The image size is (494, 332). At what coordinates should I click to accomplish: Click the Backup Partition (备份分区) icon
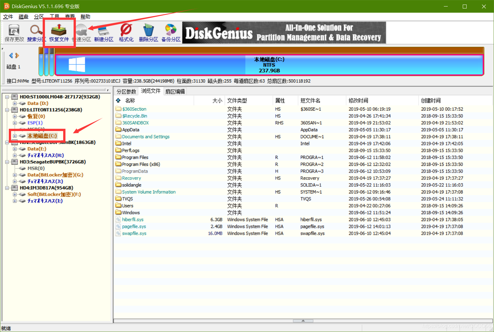click(x=171, y=30)
